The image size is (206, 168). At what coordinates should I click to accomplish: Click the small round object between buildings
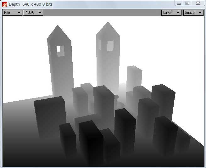[x=115, y=98]
